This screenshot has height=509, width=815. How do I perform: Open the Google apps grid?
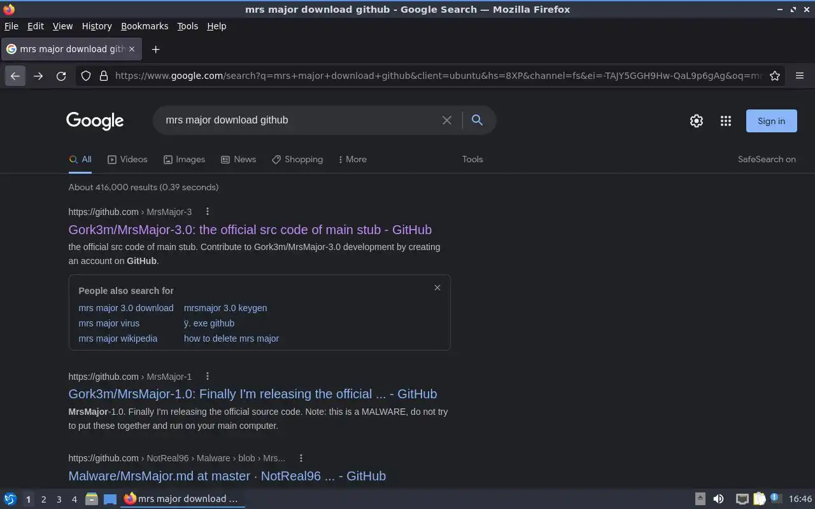tap(726, 121)
